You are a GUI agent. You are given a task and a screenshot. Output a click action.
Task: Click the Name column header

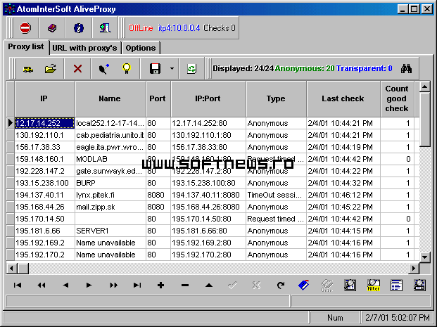point(110,98)
